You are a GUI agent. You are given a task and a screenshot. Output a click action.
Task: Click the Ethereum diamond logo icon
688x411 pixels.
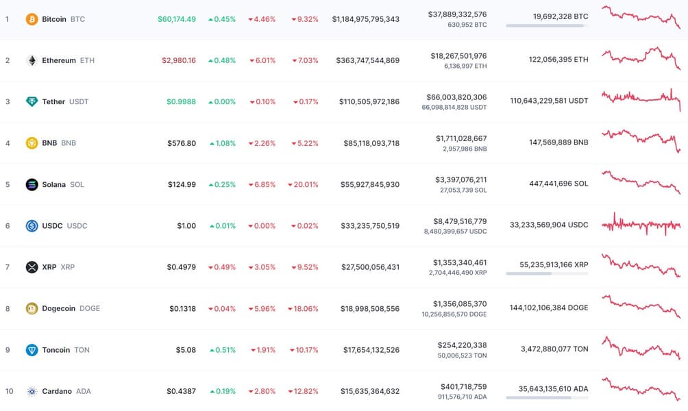click(32, 60)
